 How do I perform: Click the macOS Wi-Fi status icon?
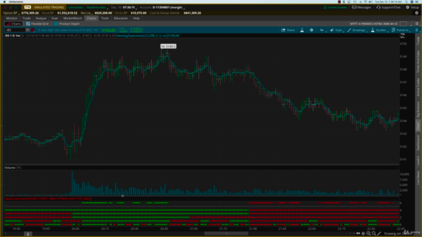tap(365, 1)
